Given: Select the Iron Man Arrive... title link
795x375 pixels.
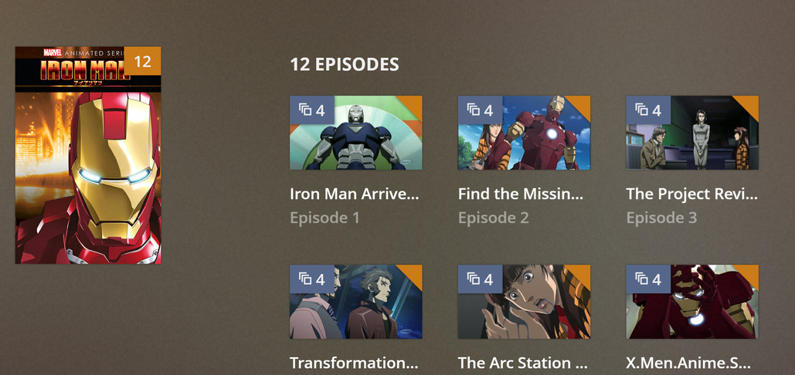Looking at the screenshot, I should click(355, 194).
